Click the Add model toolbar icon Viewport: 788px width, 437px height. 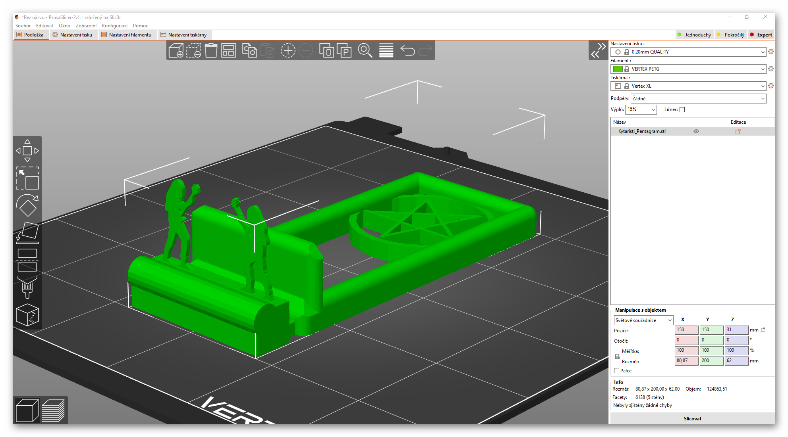pyautogui.click(x=176, y=51)
